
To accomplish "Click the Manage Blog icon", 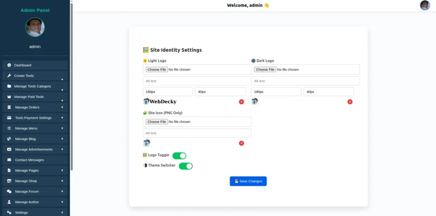I will [x=9, y=139].
